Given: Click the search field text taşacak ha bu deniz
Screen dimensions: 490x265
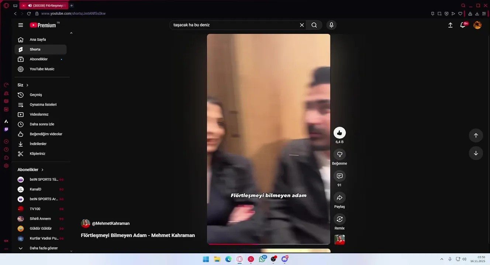Looking at the screenshot, I should [191, 25].
